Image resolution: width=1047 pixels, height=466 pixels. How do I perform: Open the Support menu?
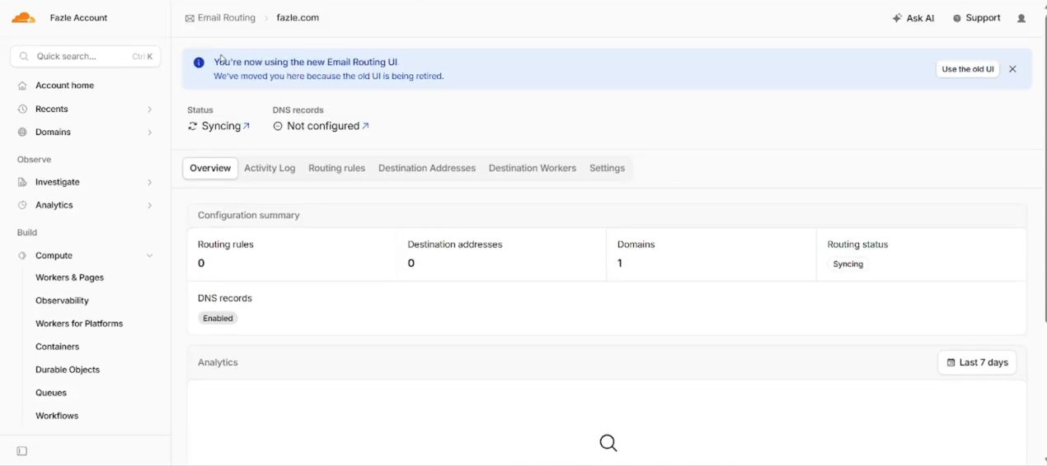[977, 18]
